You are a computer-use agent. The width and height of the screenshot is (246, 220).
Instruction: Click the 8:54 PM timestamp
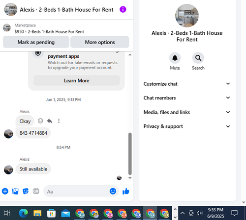[63, 147]
